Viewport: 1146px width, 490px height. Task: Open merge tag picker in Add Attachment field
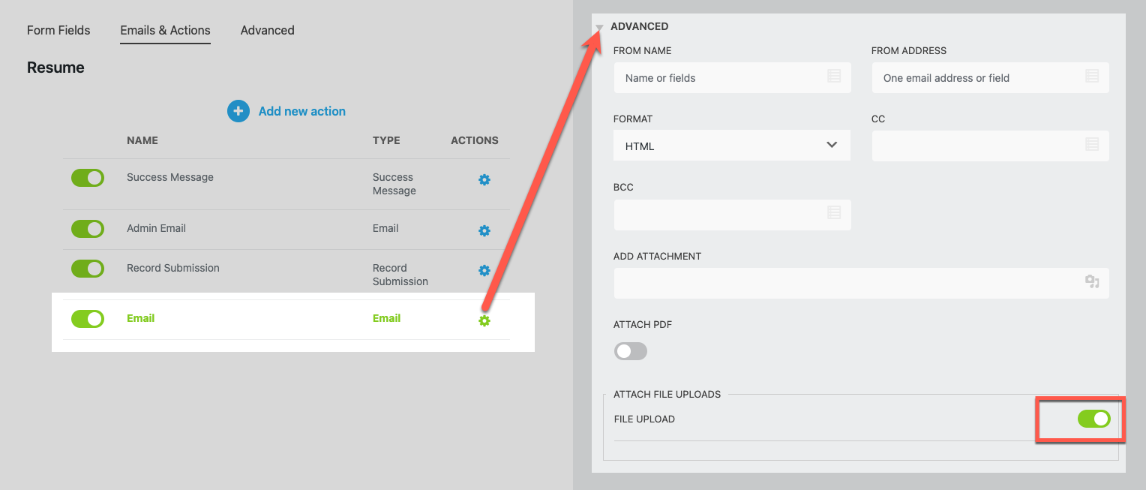pyautogui.click(x=1092, y=282)
